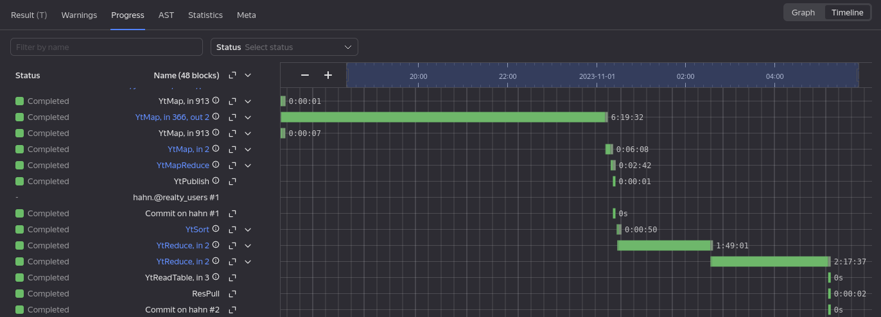Click focus icon for Commit on hahn #1
This screenshot has width=881, height=317.
232,214
